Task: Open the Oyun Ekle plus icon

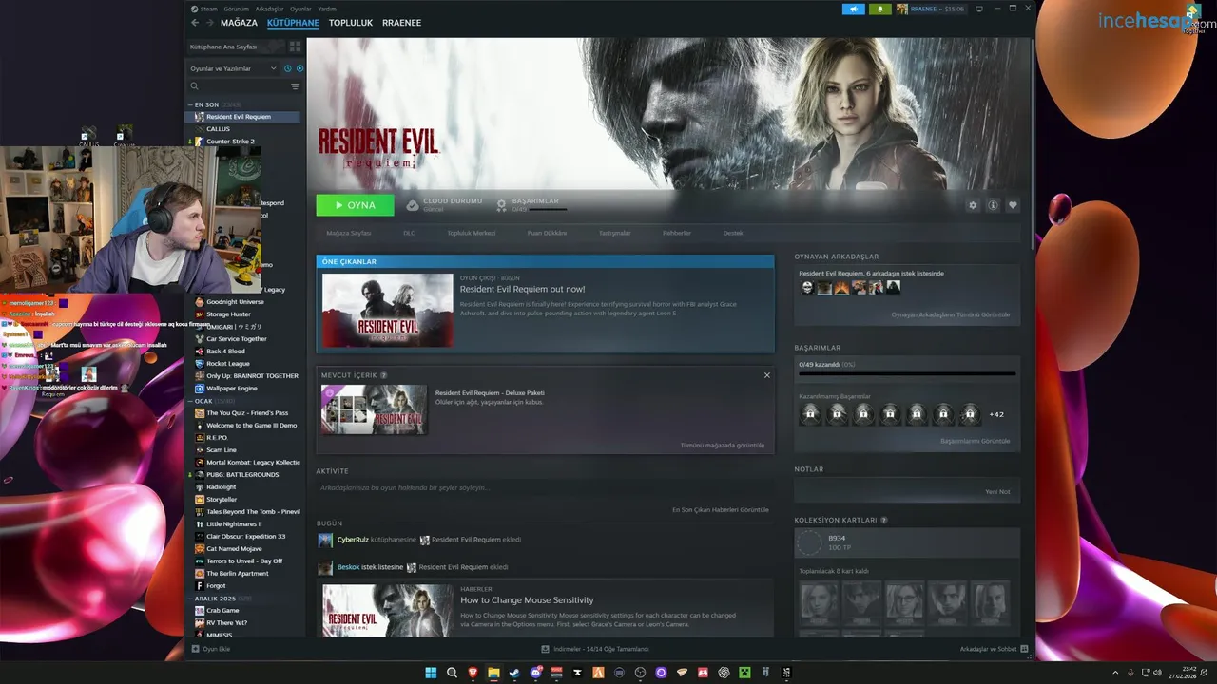Action: click(x=196, y=649)
